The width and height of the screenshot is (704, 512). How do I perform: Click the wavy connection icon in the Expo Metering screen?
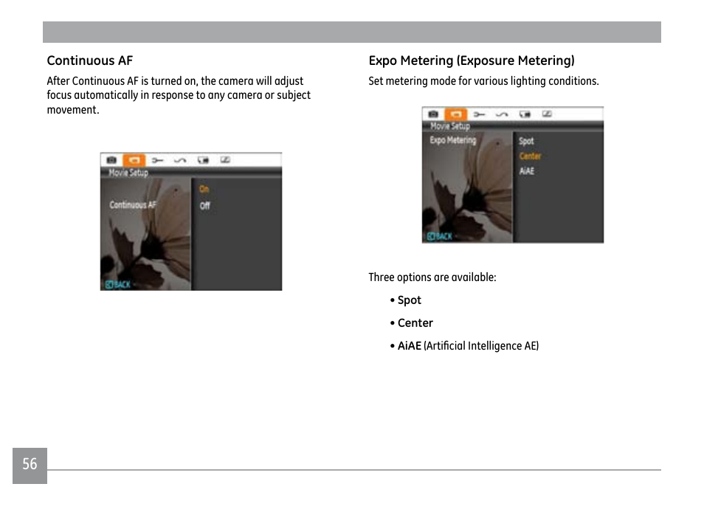click(x=502, y=114)
